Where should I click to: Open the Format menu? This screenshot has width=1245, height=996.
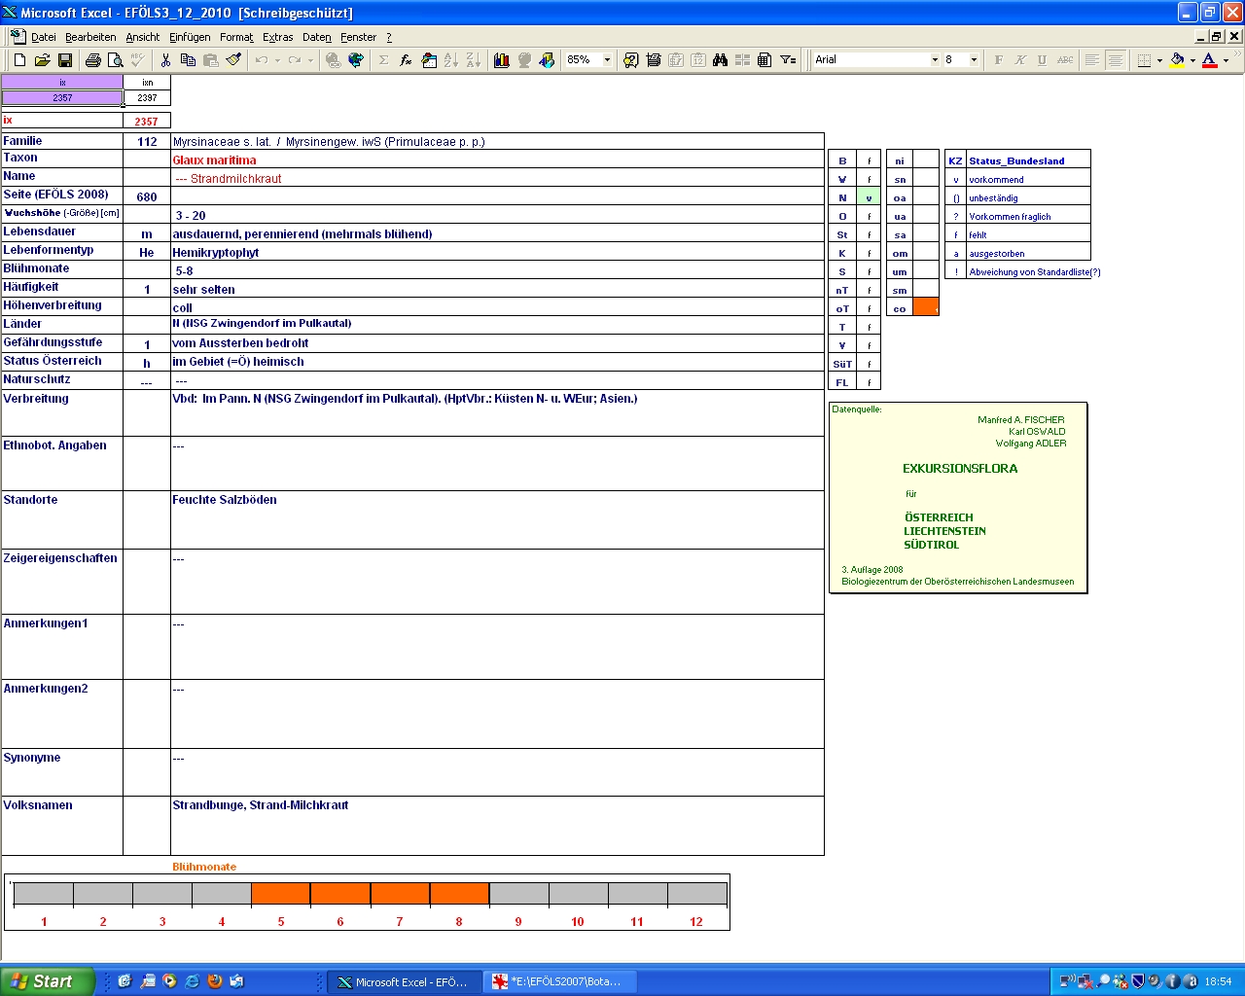point(236,37)
